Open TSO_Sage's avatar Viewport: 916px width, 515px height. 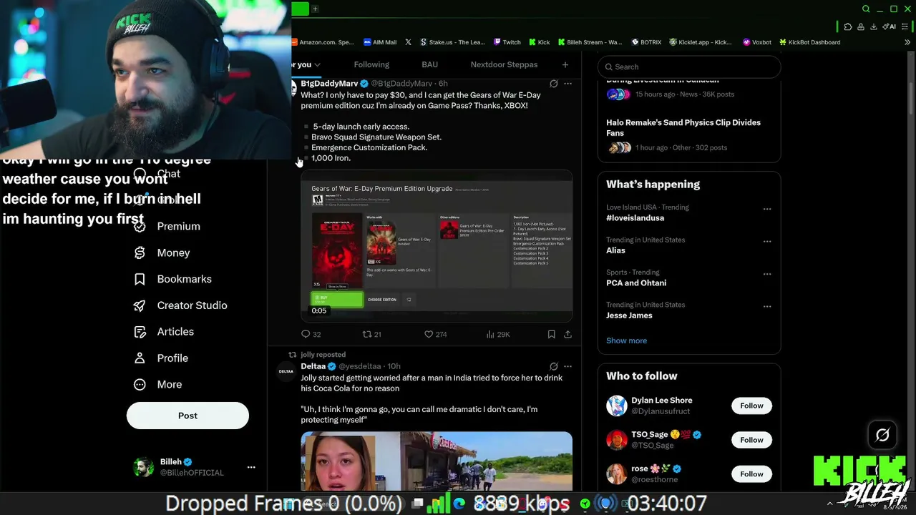tap(616, 440)
